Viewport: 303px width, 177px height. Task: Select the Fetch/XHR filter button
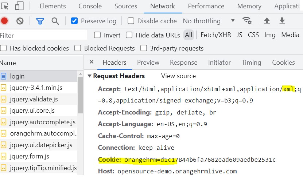pos(216,35)
